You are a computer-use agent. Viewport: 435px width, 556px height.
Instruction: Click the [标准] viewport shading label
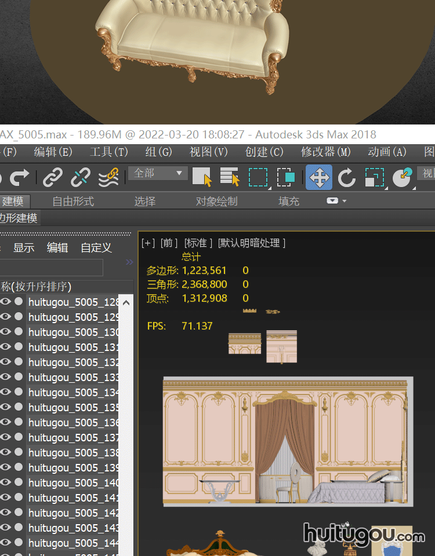pyautogui.click(x=198, y=243)
